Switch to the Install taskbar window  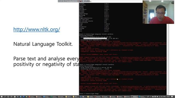coord(61,97)
